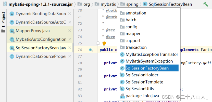This screenshot has width=212, height=102.
Task: Close the SqlSessionFactoryBean.java tab
Action: tap(70, 48)
